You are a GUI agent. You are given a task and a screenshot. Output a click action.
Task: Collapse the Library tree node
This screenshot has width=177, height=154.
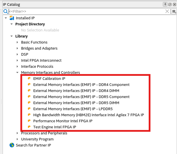[12, 36]
